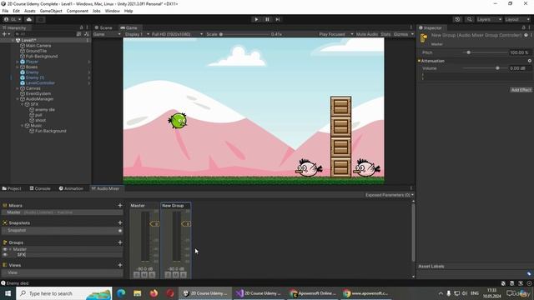
Task: Toggle visibility eye of SFX group
Action: click(5, 254)
